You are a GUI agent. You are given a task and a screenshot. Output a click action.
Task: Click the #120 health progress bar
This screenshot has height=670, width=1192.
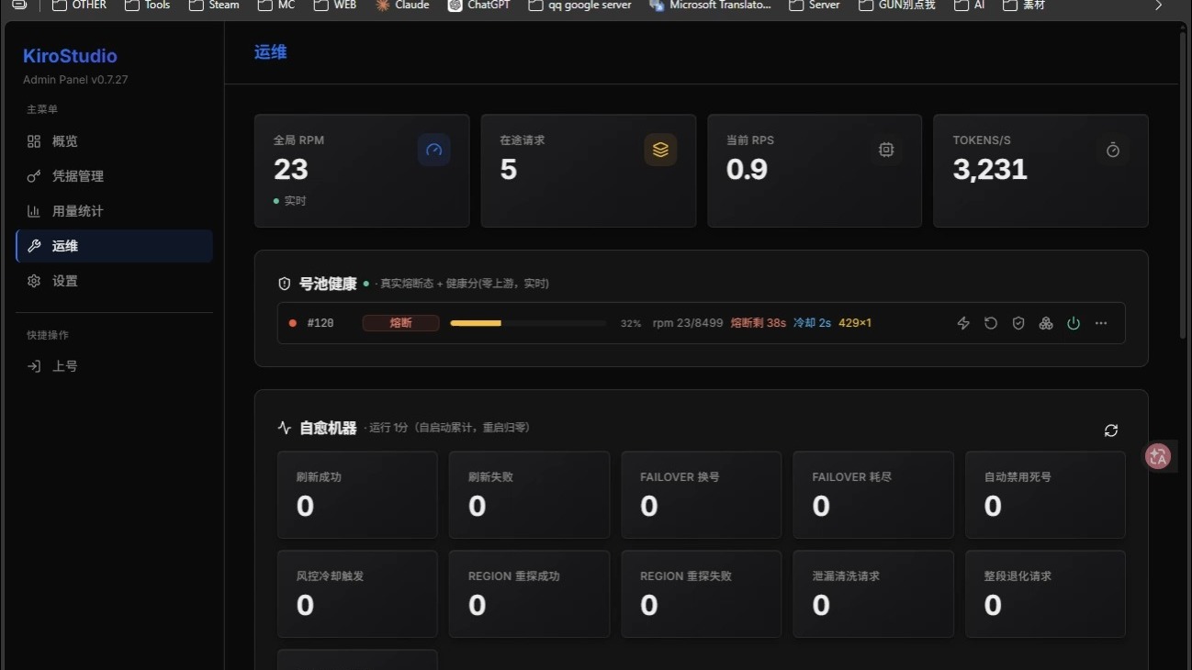[528, 323]
